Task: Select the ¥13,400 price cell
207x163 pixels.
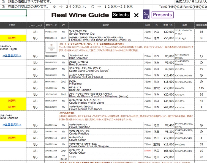Action: 168,75
